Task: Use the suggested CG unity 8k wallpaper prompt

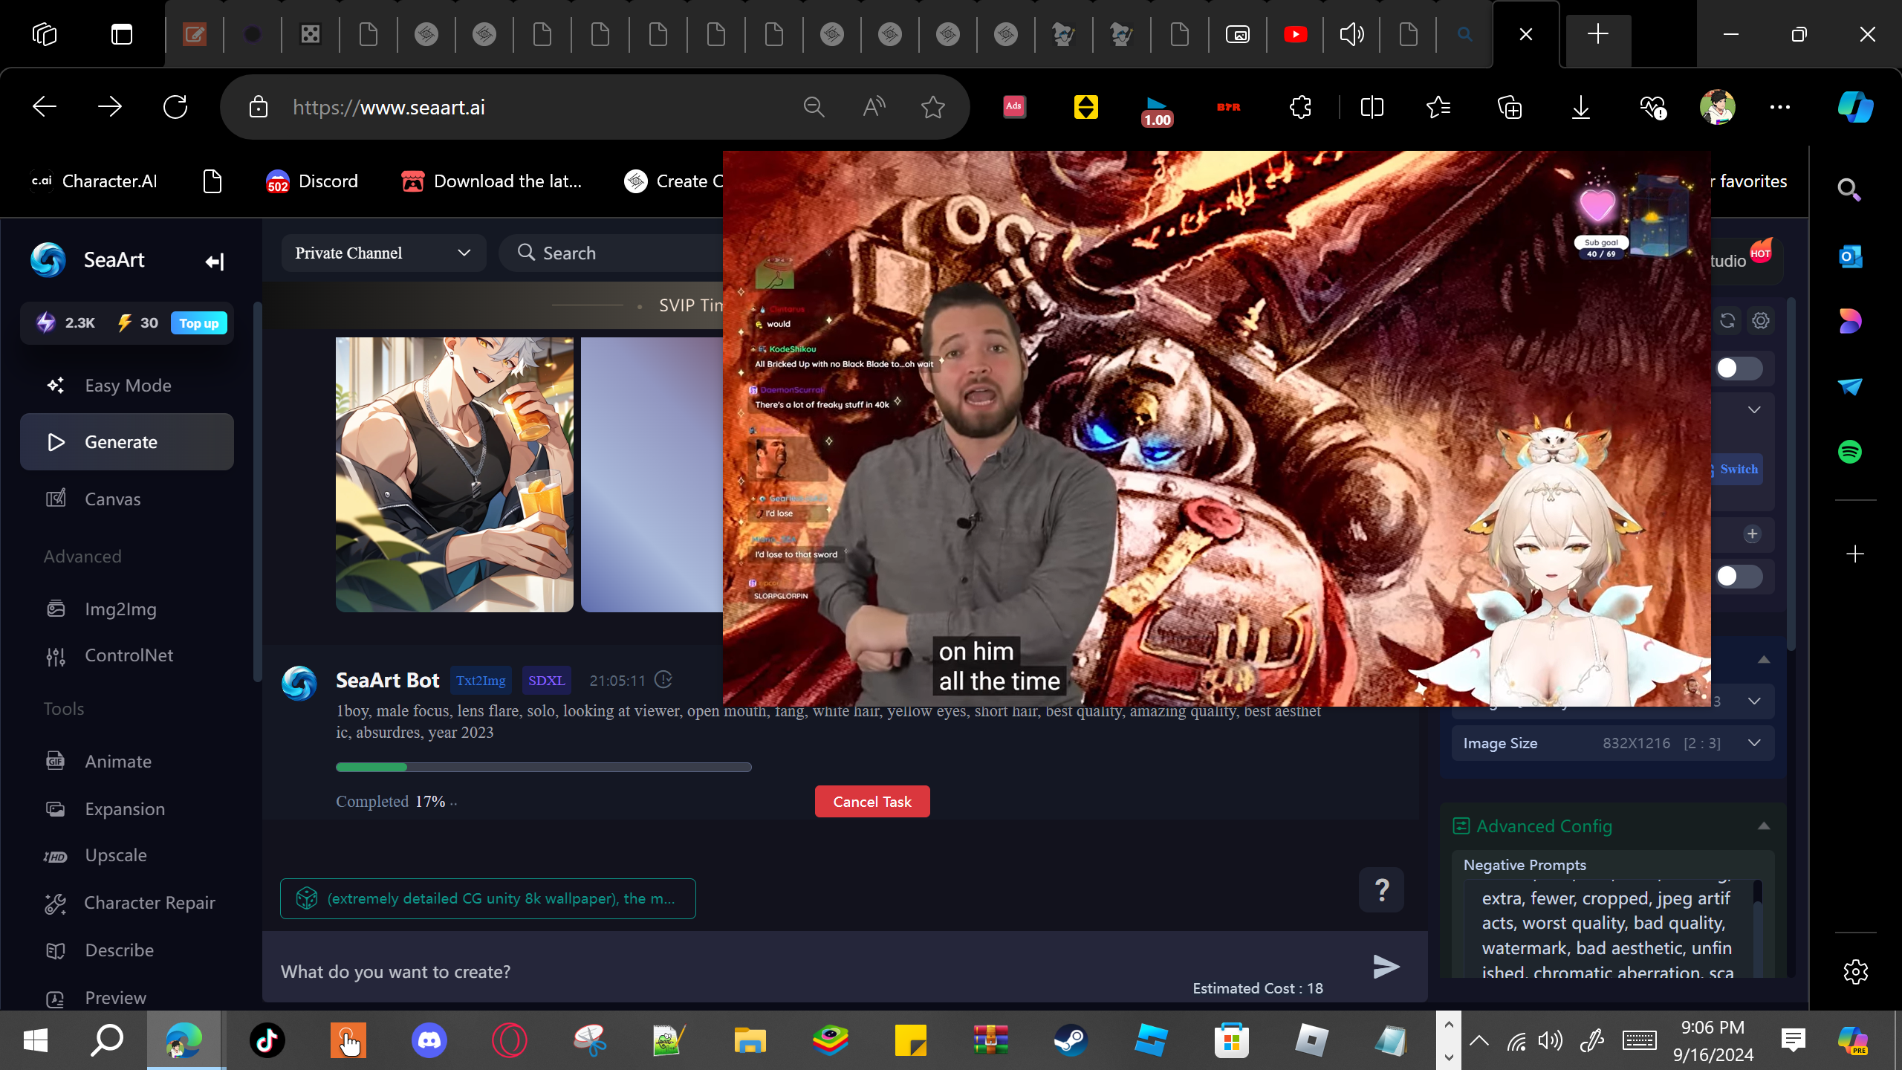Action: 488,898
